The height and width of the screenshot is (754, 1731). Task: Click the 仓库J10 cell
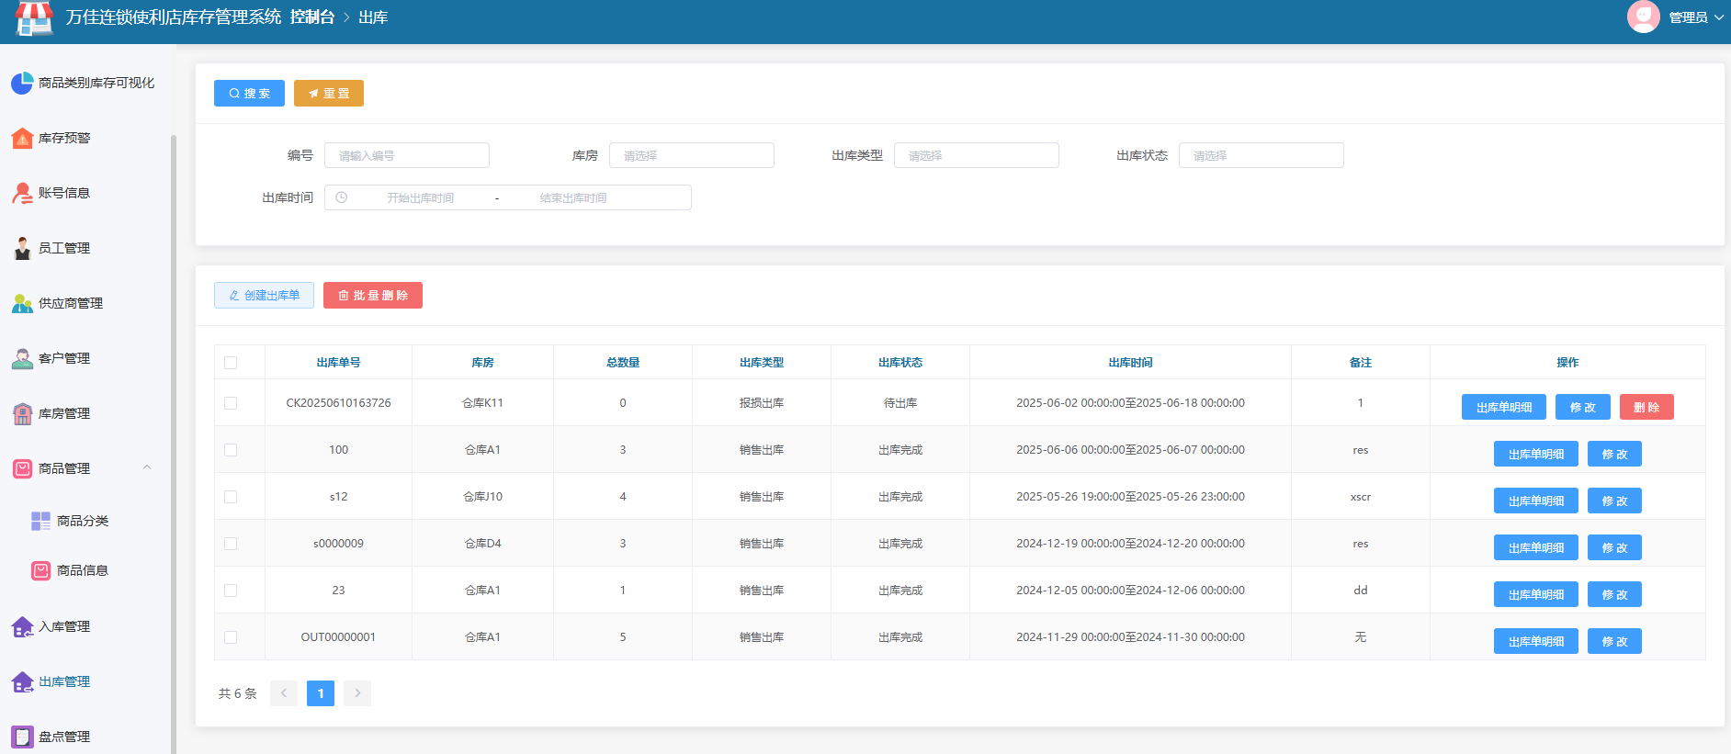(482, 497)
